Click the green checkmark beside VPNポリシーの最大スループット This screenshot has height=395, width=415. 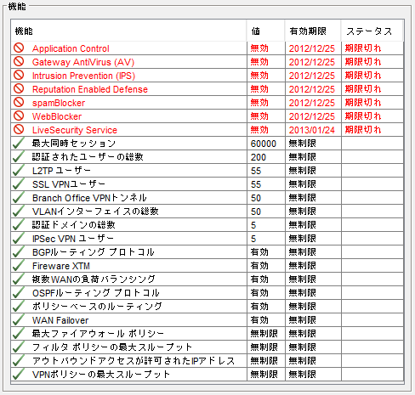click(x=19, y=374)
